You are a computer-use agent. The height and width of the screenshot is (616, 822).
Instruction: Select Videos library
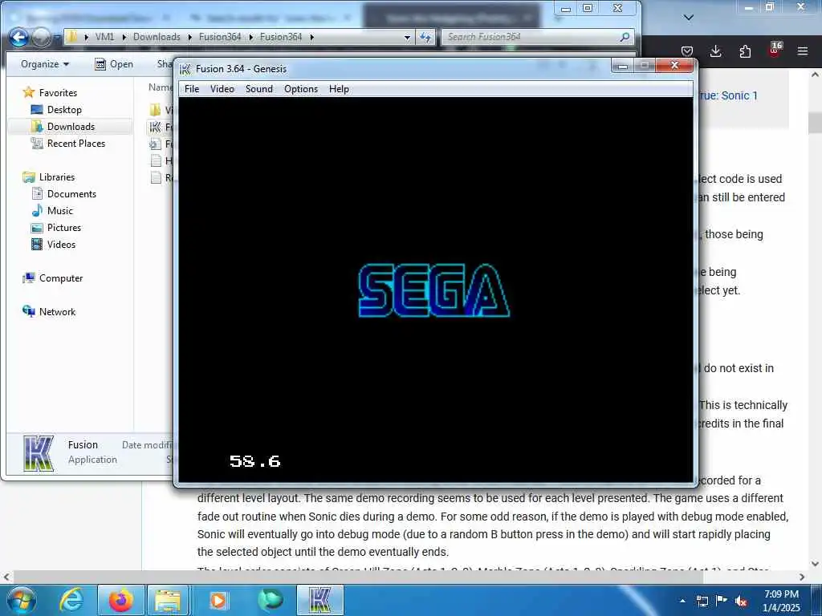(61, 244)
